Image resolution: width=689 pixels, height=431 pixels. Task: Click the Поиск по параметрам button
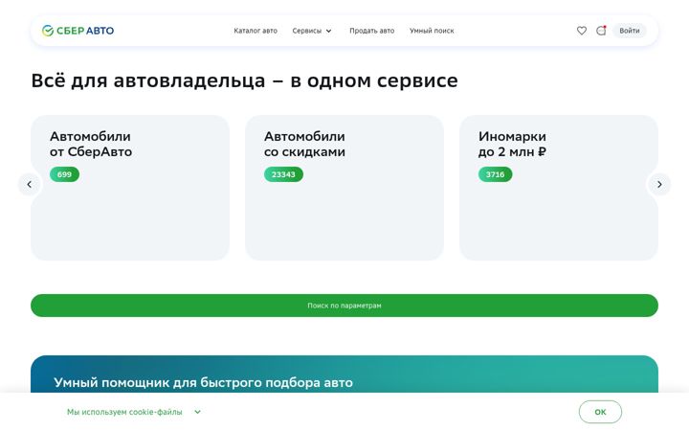click(x=344, y=306)
